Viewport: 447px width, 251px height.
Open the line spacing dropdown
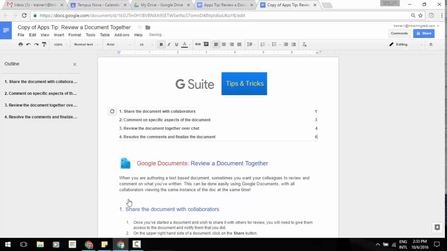coord(251,44)
